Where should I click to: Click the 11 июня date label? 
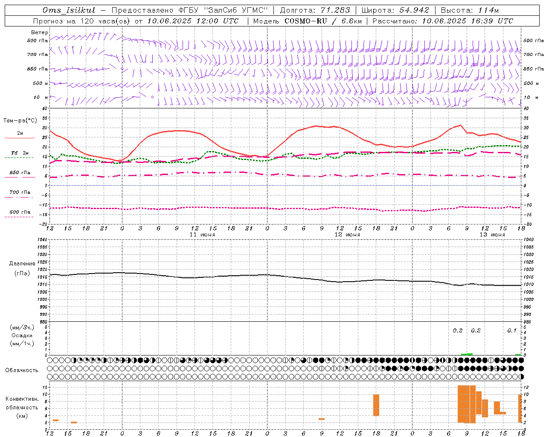click(x=202, y=235)
